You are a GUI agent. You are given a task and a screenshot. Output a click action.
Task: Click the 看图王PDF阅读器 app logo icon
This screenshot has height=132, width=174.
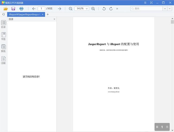click(x=3, y=3)
